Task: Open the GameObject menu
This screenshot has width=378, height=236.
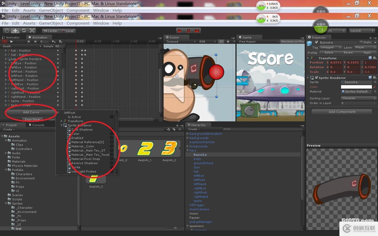Action: pyautogui.click(x=51, y=23)
